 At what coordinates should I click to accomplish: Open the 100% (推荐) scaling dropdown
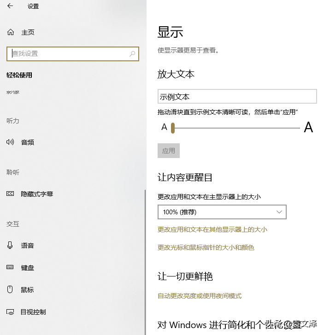217,212
